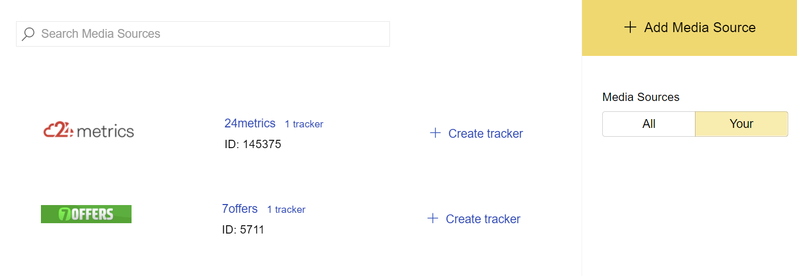
Task: Click the plus icon in the 24metrics row
Action: (436, 133)
